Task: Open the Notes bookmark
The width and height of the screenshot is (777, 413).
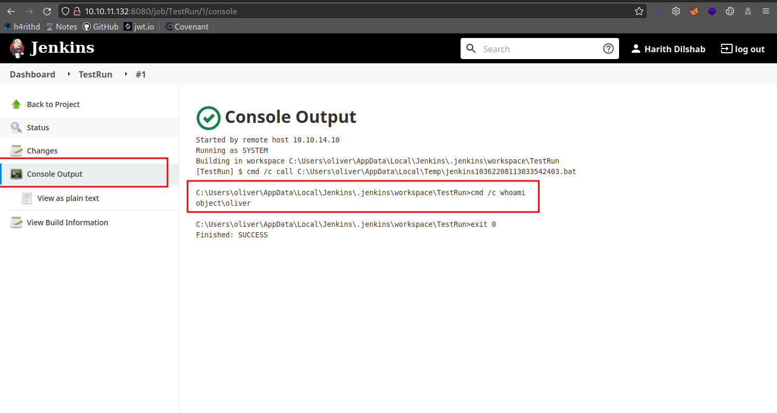Action: point(61,26)
